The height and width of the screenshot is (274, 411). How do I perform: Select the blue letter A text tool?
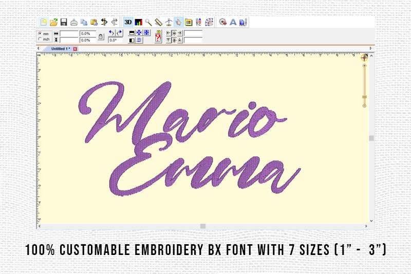click(233, 22)
